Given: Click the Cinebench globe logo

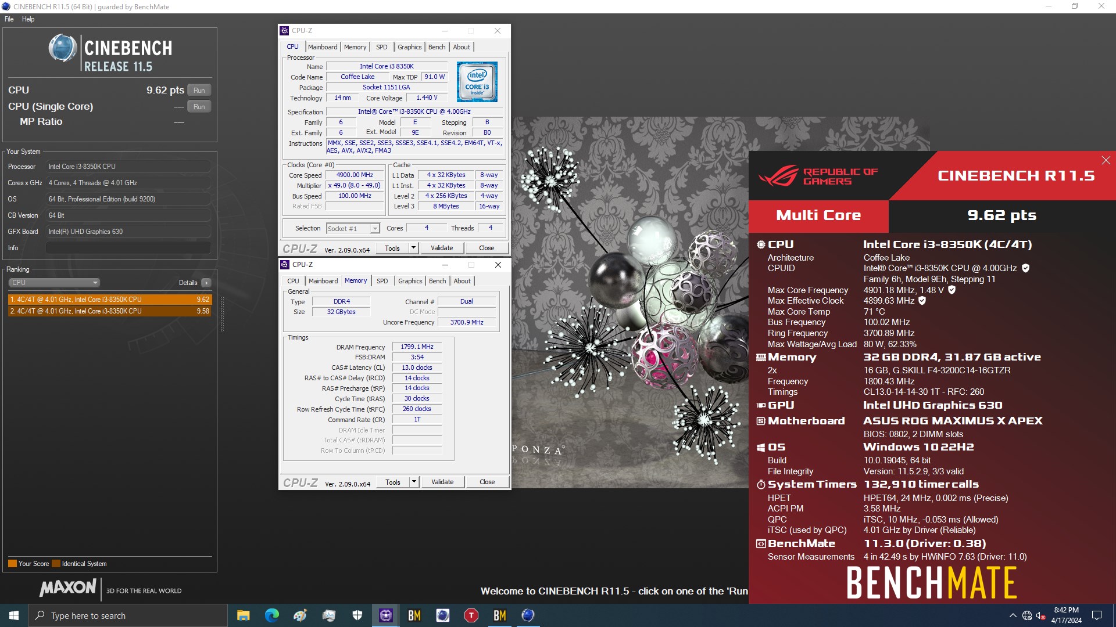Looking at the screenshot, I should coord(63,48).
